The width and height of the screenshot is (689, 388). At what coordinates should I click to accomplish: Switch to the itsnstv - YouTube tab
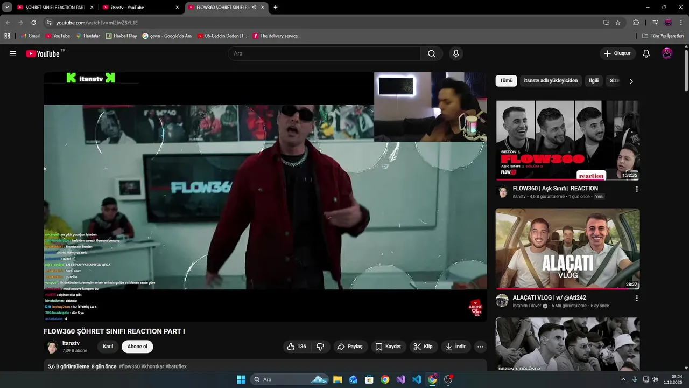pyautogui.click(x=141, y=8)
